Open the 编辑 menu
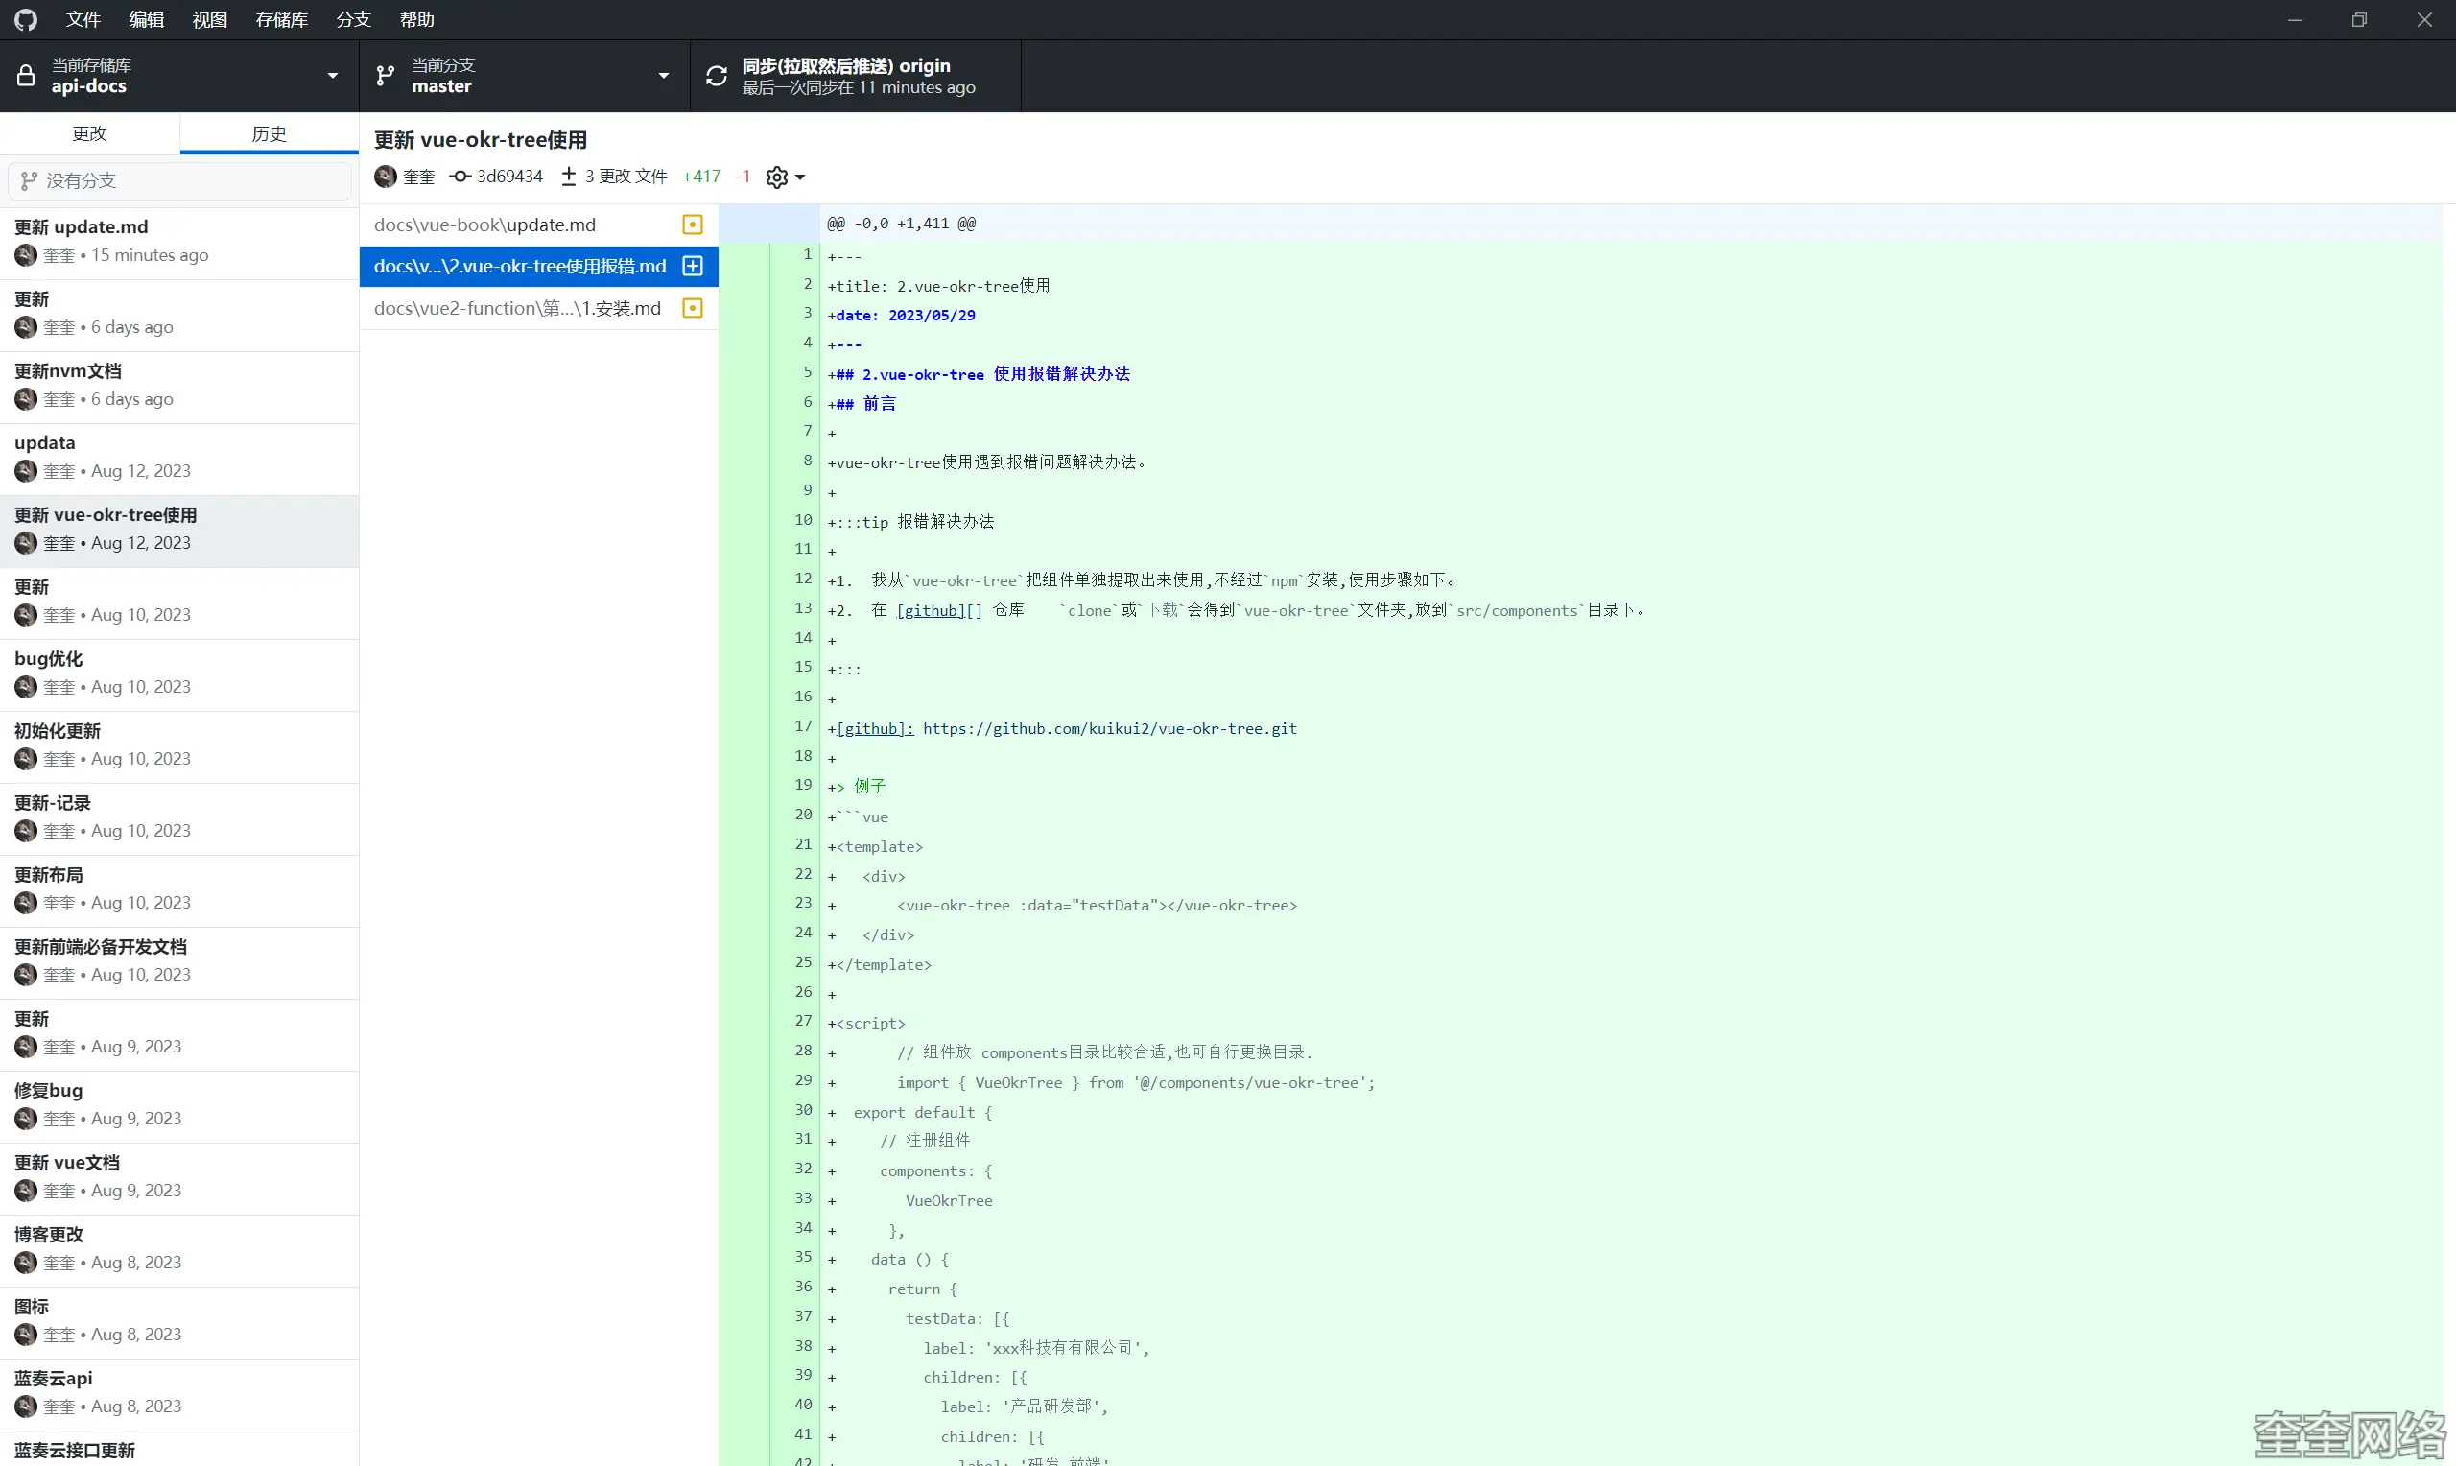This screenshot has height=1466, width=2456. pyautogui.click(x=146, y=20)
